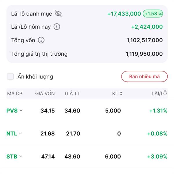This screenshot has height=174, width=174.
Task: Tap the STB +3.09% profit value
Action: tap(157, 157)
